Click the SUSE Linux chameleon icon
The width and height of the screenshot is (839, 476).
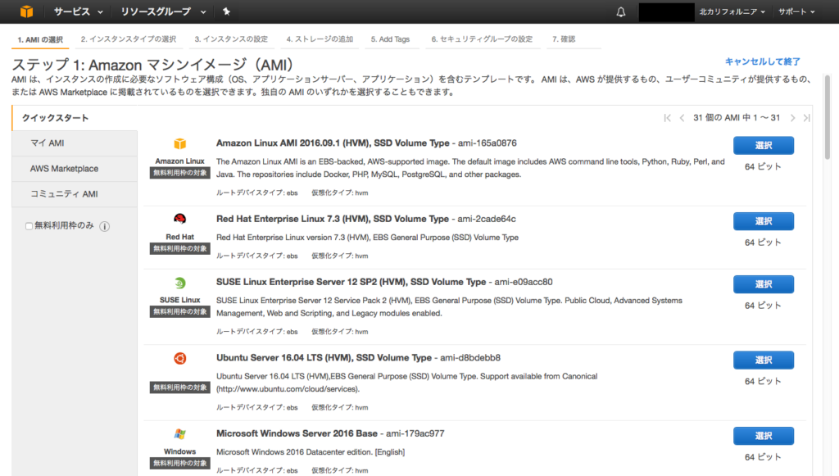click(179, 283)
